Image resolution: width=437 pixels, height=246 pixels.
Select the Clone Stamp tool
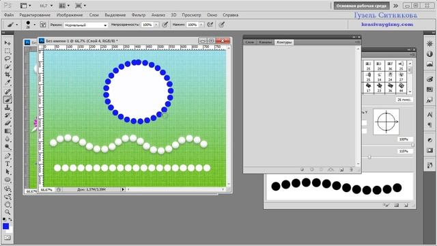pyautogui.click(x=8, y=107)
